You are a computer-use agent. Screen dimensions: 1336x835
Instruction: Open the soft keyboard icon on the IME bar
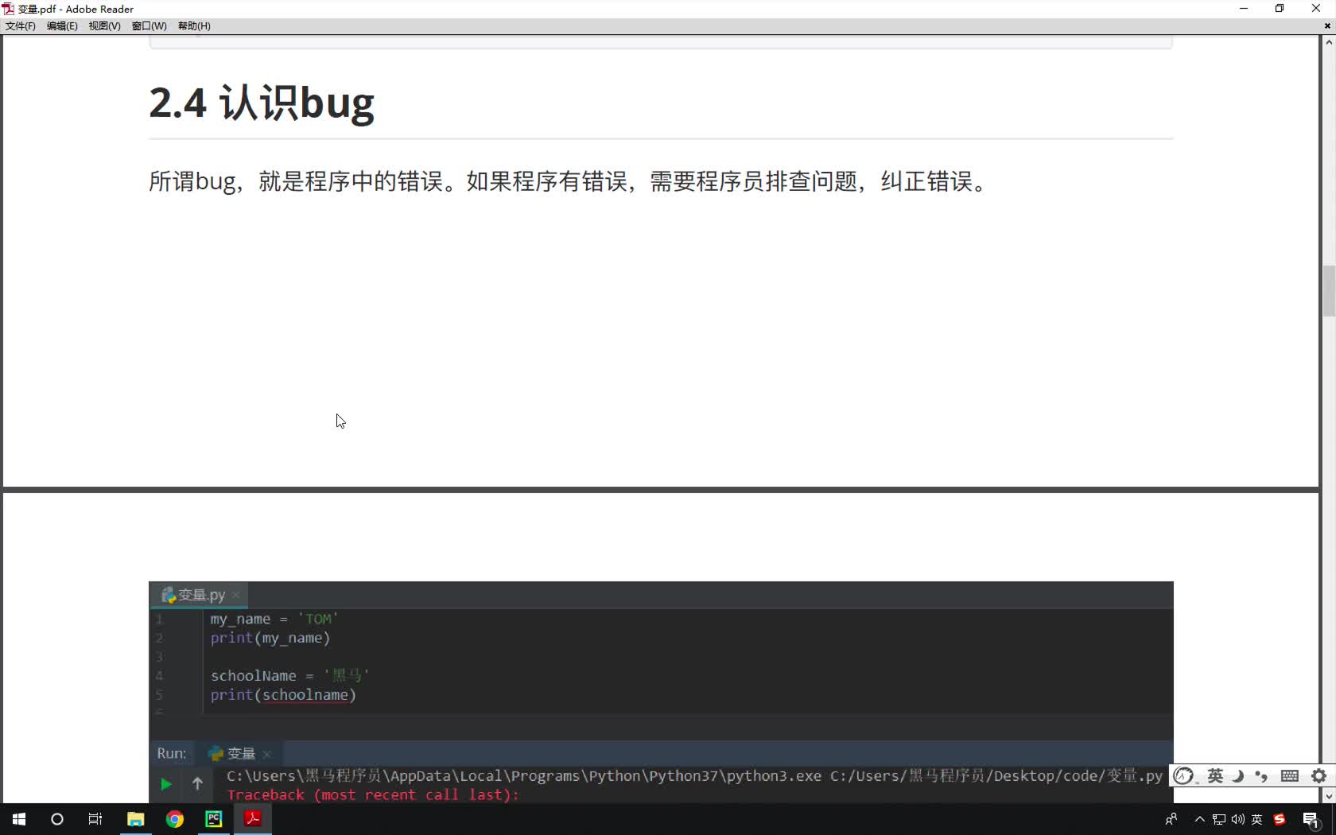[1290, 776]
